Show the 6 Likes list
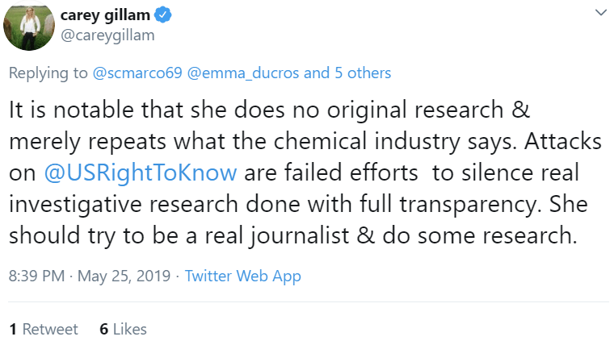 [123, 329]
